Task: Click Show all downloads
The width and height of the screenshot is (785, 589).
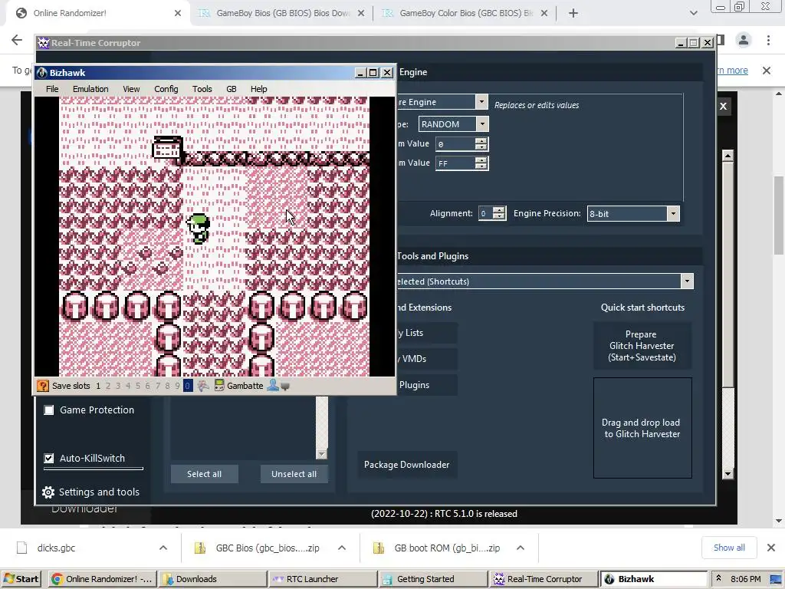Action: (729, 548)
